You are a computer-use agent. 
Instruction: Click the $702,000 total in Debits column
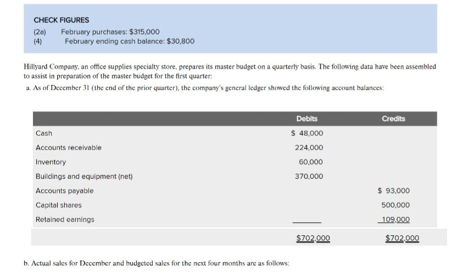[x=313, y=238]
